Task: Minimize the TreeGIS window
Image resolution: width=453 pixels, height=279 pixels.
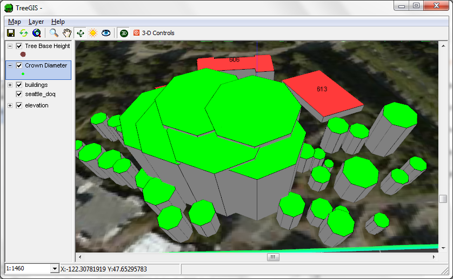Action: point(402,6)
